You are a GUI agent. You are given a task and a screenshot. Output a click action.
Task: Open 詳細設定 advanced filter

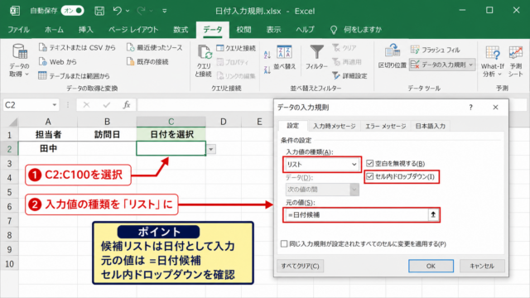[x=349, y=76]
